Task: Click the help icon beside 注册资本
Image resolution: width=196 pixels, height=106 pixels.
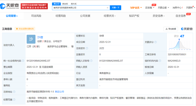Action: (x=87, y=48)
